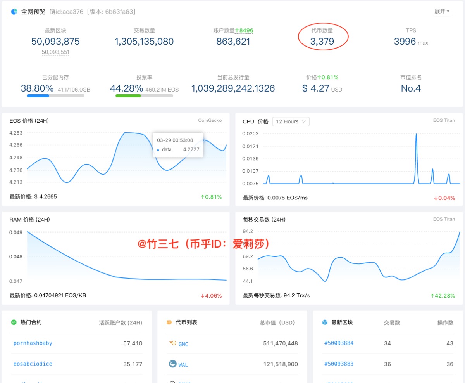Click the GMC market cap 511,470,448

coord(280,343)
